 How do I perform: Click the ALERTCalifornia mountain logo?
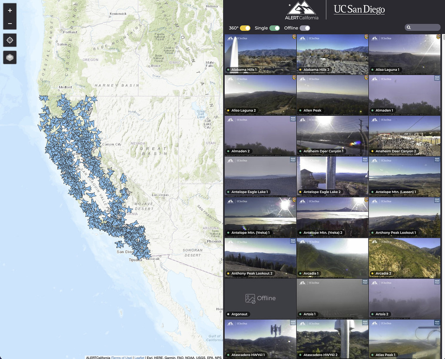tap(302, 10)
